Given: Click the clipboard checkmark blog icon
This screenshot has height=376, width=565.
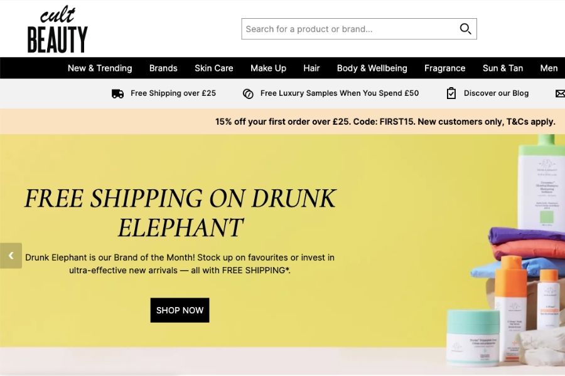Looking at the screenshot, I should [451, 93].
